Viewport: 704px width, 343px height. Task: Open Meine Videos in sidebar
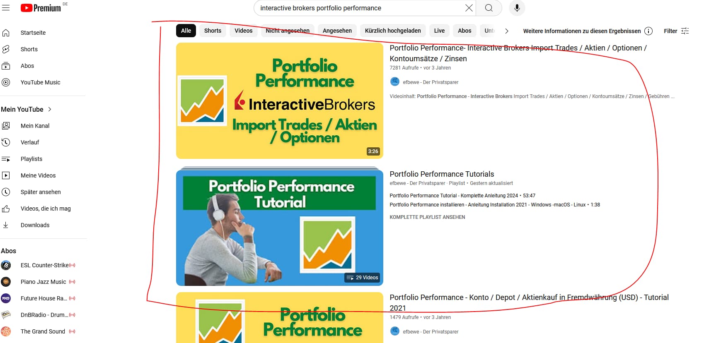(x=38, y=175)
